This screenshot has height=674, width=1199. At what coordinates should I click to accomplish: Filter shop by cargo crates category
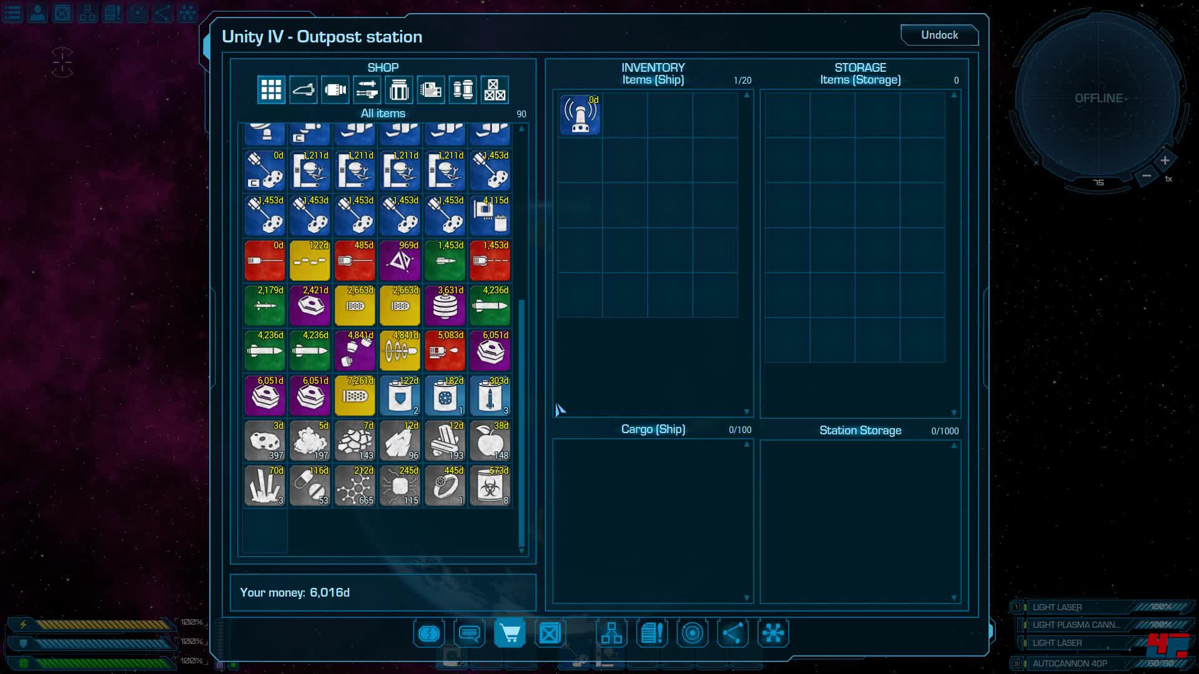(x=495, y=90)
